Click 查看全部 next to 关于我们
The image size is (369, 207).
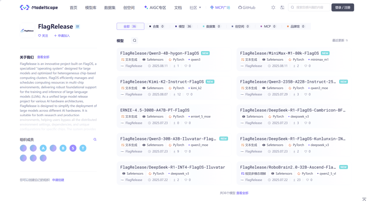click(x=43, y=57)
